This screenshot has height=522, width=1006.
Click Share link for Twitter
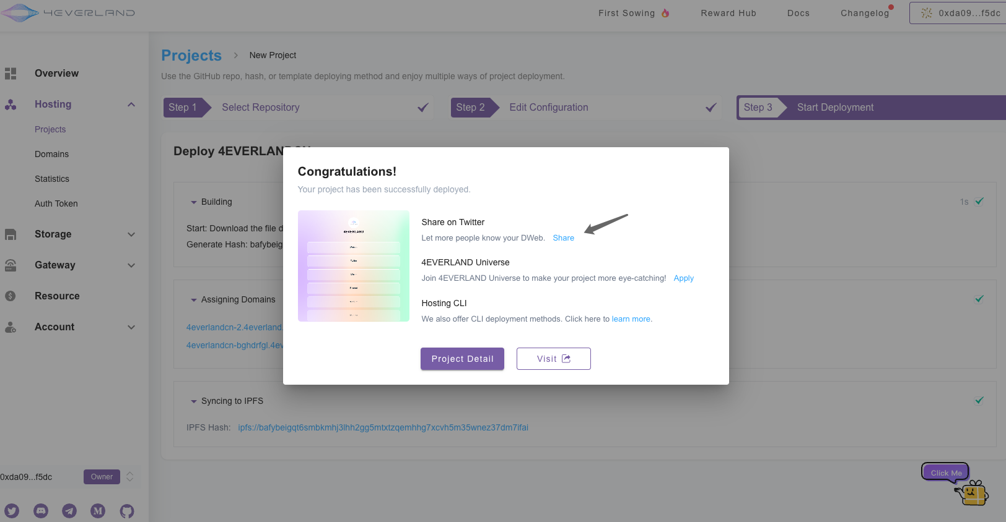(563, 238)
